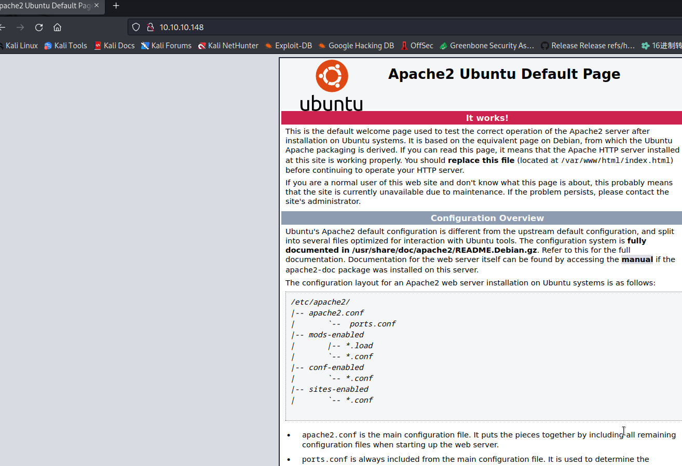The image size is (682, 466).
Task: Open the OffSec bookmark
Action: point(417,46)
